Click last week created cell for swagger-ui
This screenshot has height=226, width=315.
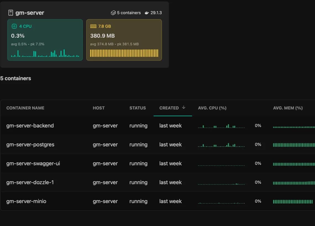(x=170, y=163)
